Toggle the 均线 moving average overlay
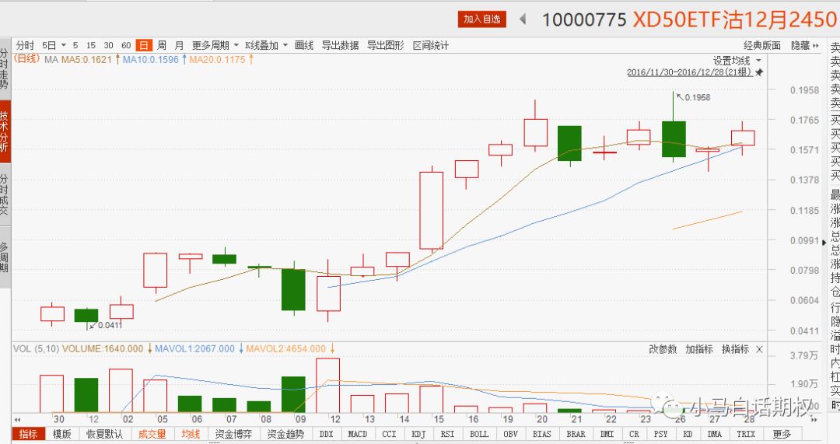Screen dimensions: 840x444 tap(191, 434)
